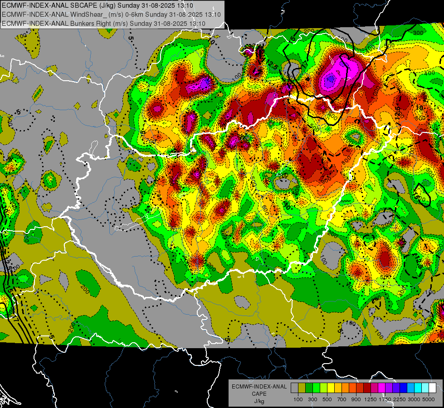Click the Bunkers Right title line
The image size is (444, 408).
[x=103, y=24]
